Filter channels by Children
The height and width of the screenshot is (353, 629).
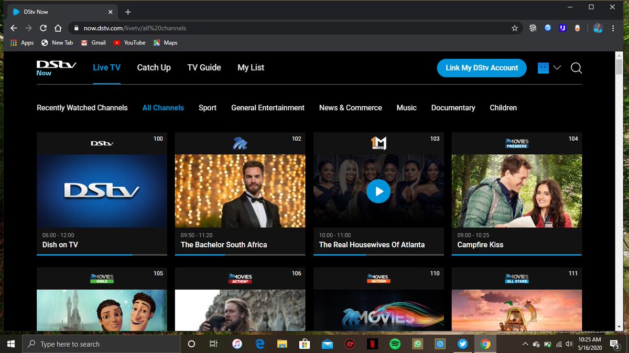503,108
